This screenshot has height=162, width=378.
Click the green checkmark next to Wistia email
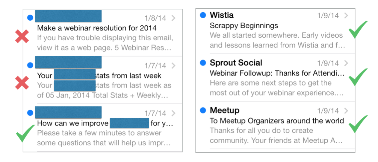pos(358,30)
